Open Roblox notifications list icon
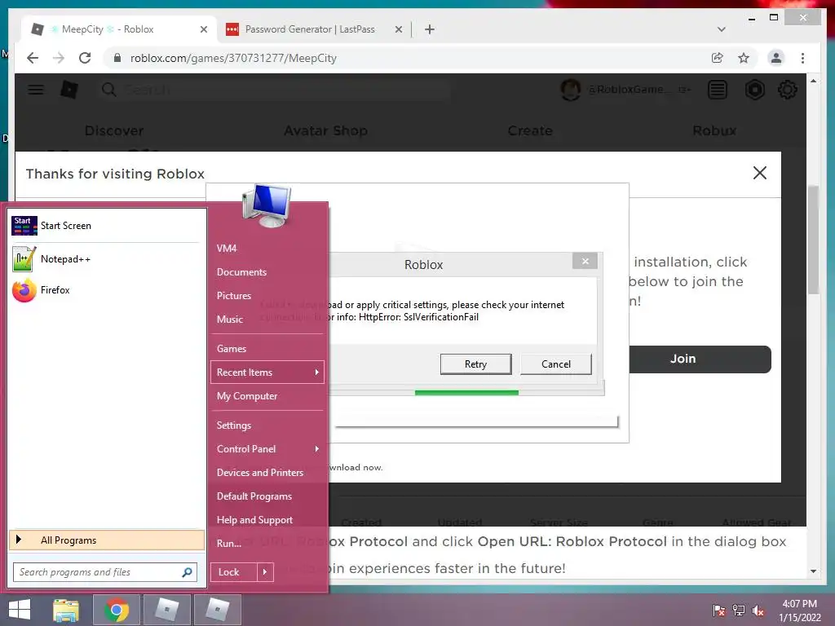The height and width of the screenshot is (626, 835). (x=718, y=90)
